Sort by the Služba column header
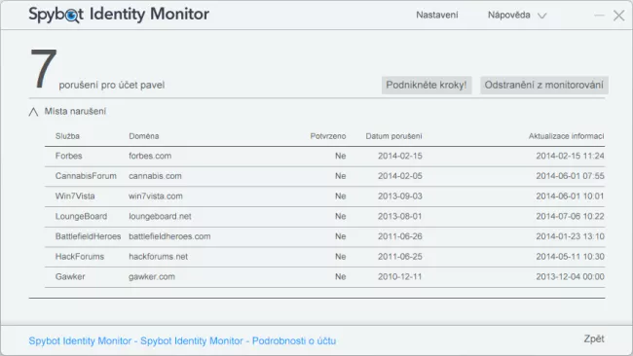 [67, 136]
